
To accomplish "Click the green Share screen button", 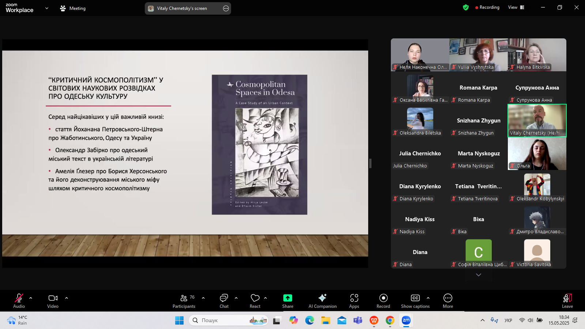I will point(288,301).
